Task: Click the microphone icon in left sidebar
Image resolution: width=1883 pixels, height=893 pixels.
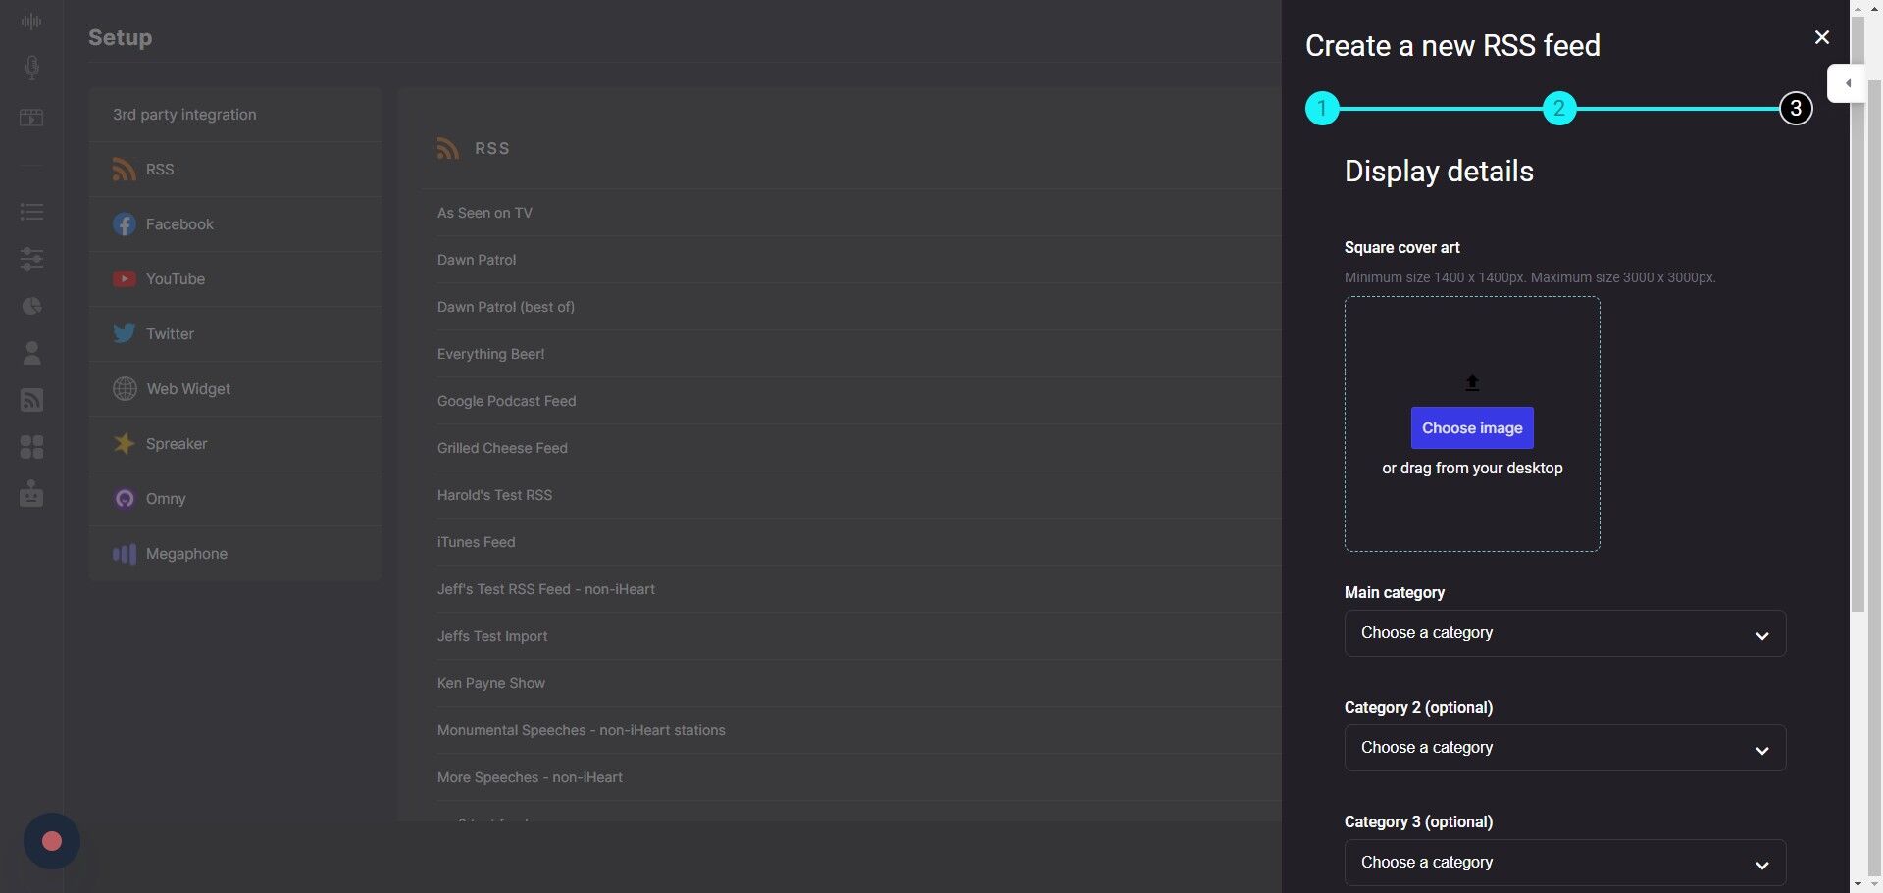Action: click(31, 68)
